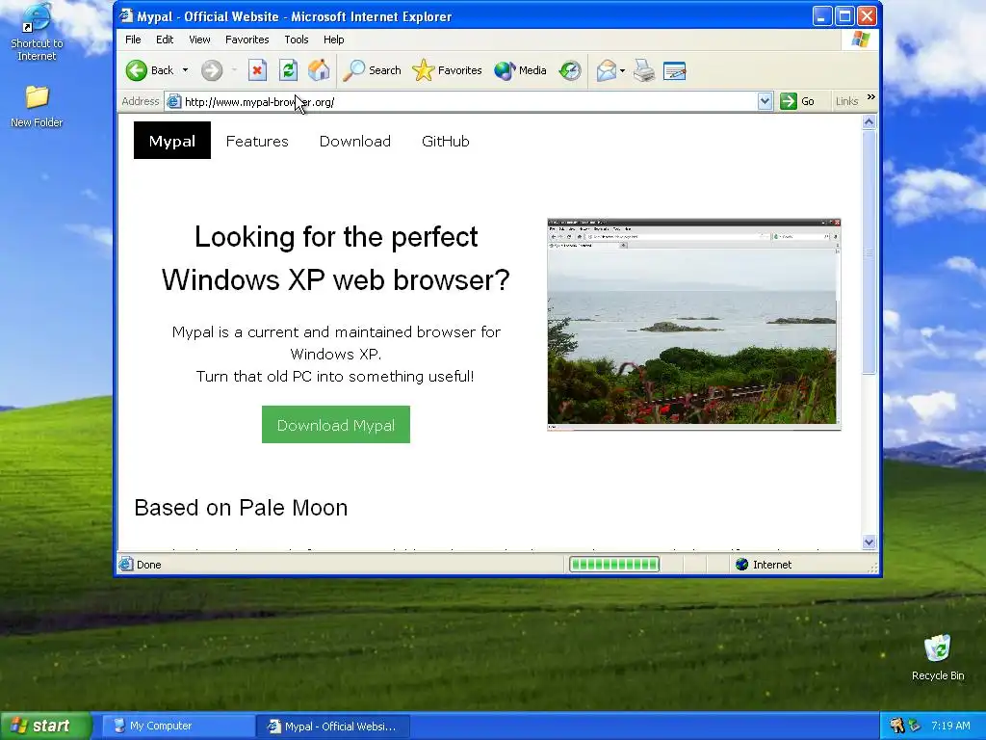Open the Windows Start button
Screen dimensions: 986x740
pyautogui.click(x=45, y=726)
